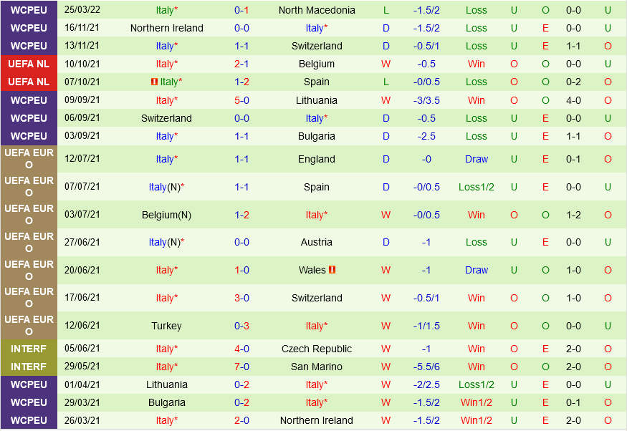Open the 4-0 score against Czech Republic

[241, 349]
